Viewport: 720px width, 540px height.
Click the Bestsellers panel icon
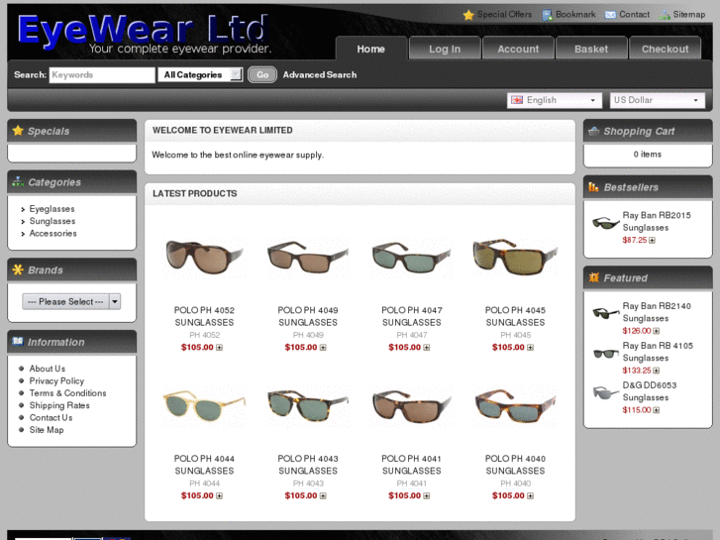click(593, 186)
